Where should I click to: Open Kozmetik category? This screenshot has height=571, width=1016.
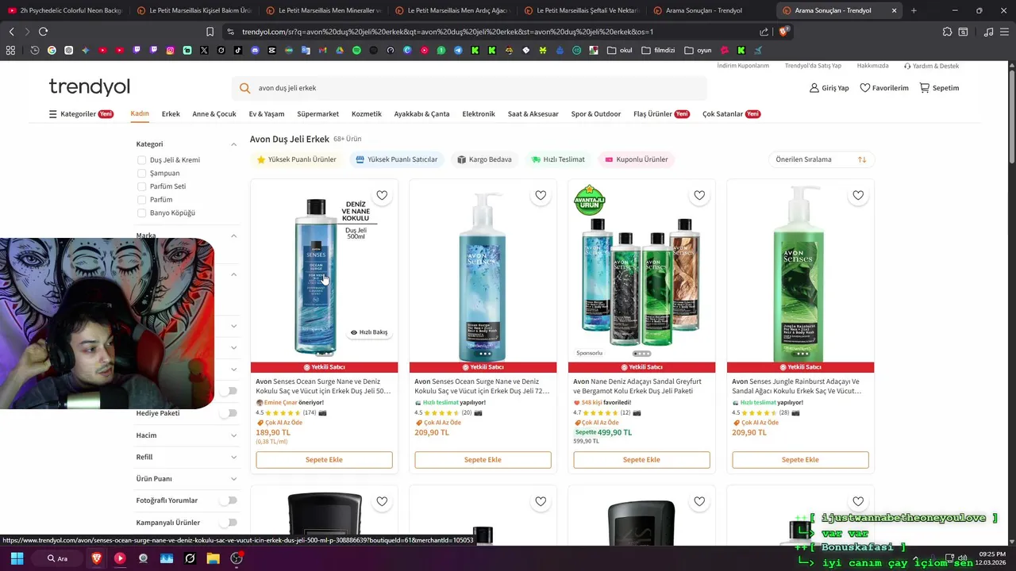367,114
